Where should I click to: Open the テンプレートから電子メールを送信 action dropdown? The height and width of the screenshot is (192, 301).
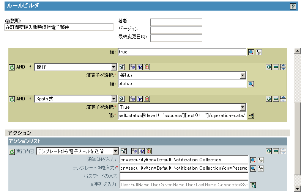(x=115, y=151)
